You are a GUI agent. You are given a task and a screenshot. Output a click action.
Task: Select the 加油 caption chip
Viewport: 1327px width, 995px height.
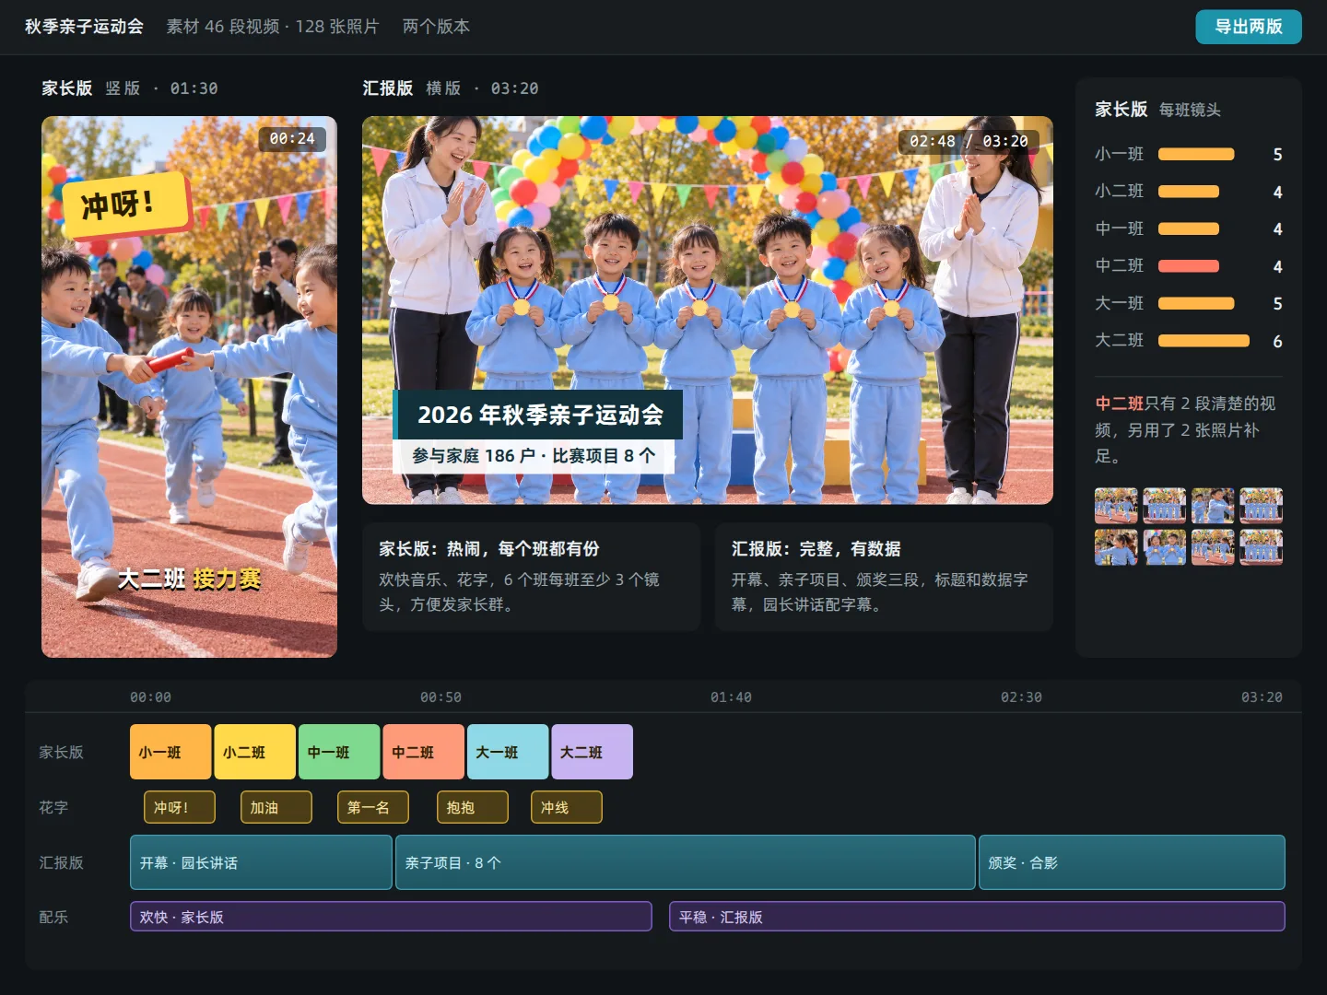pos(276,807)
